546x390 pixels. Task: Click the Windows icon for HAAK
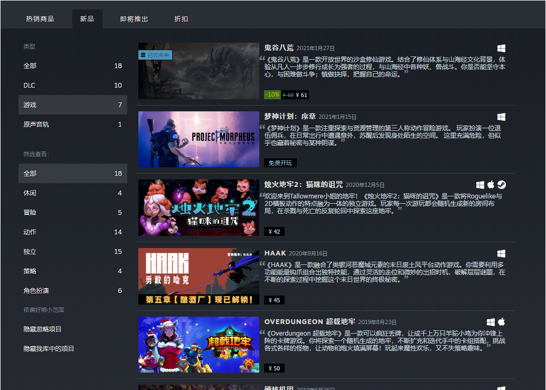501,254
